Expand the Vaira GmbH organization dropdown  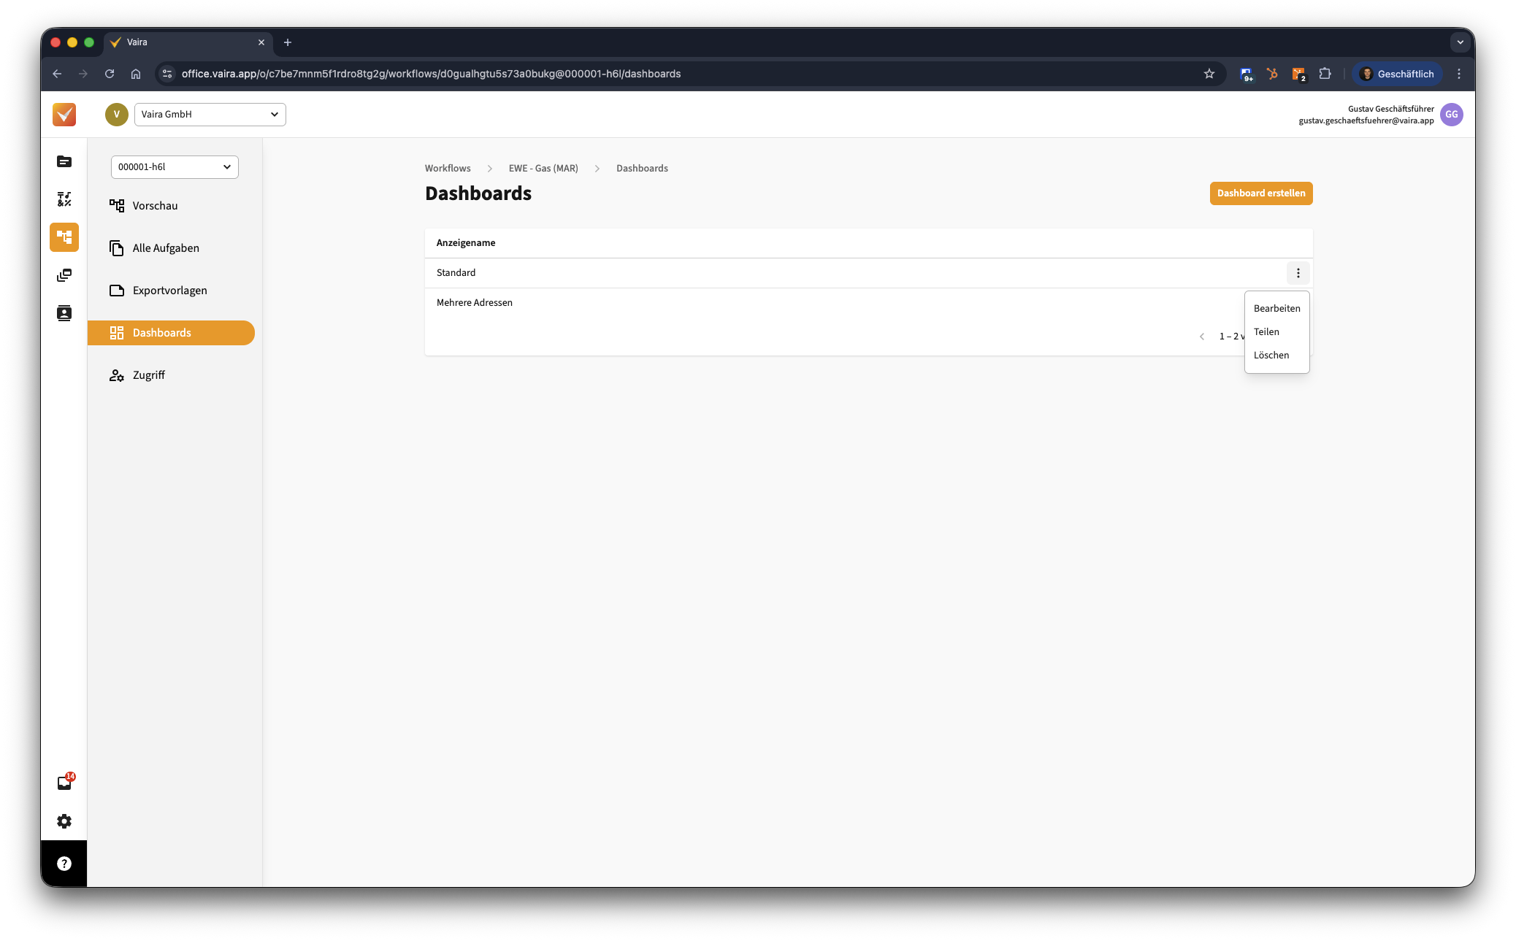(x=210, y=115)
